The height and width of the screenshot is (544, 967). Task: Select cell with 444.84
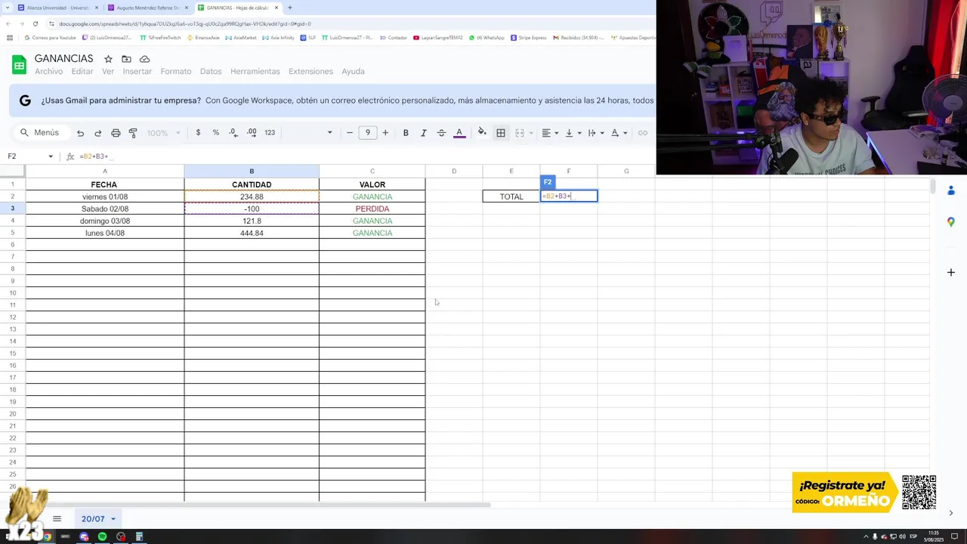(x=252, y=233)
